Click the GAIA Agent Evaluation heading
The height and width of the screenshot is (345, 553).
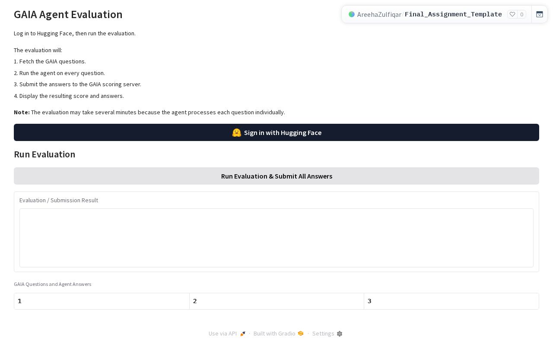pos(68,15)
